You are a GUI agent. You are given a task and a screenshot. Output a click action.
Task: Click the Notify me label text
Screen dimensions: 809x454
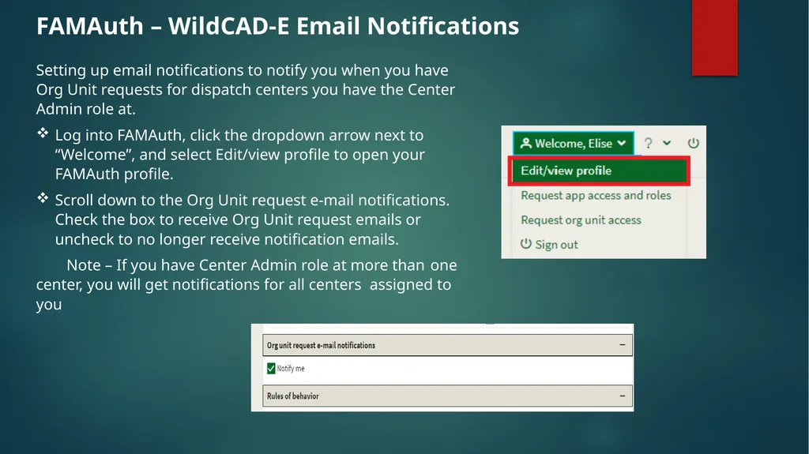click(x=291, y=369)
